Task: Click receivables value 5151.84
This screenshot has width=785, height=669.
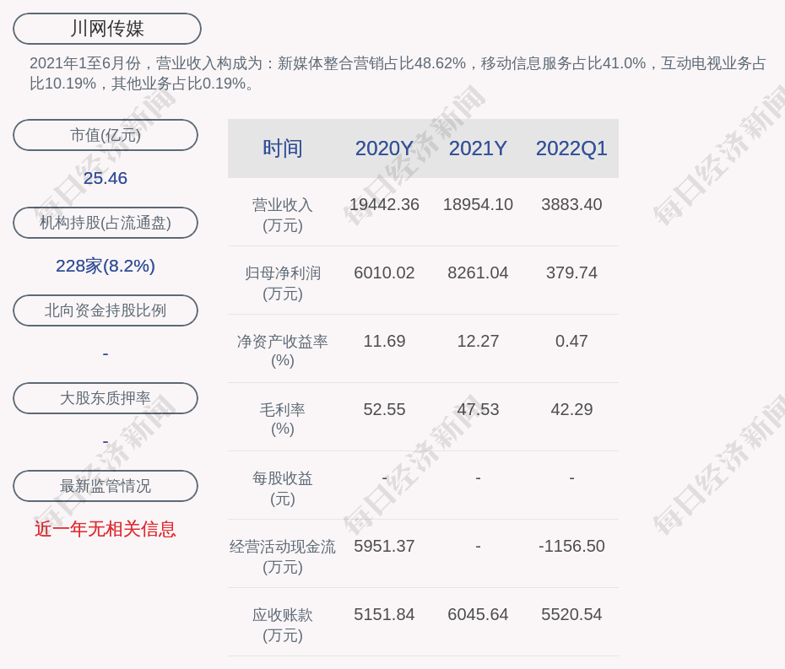Action: 384,614
